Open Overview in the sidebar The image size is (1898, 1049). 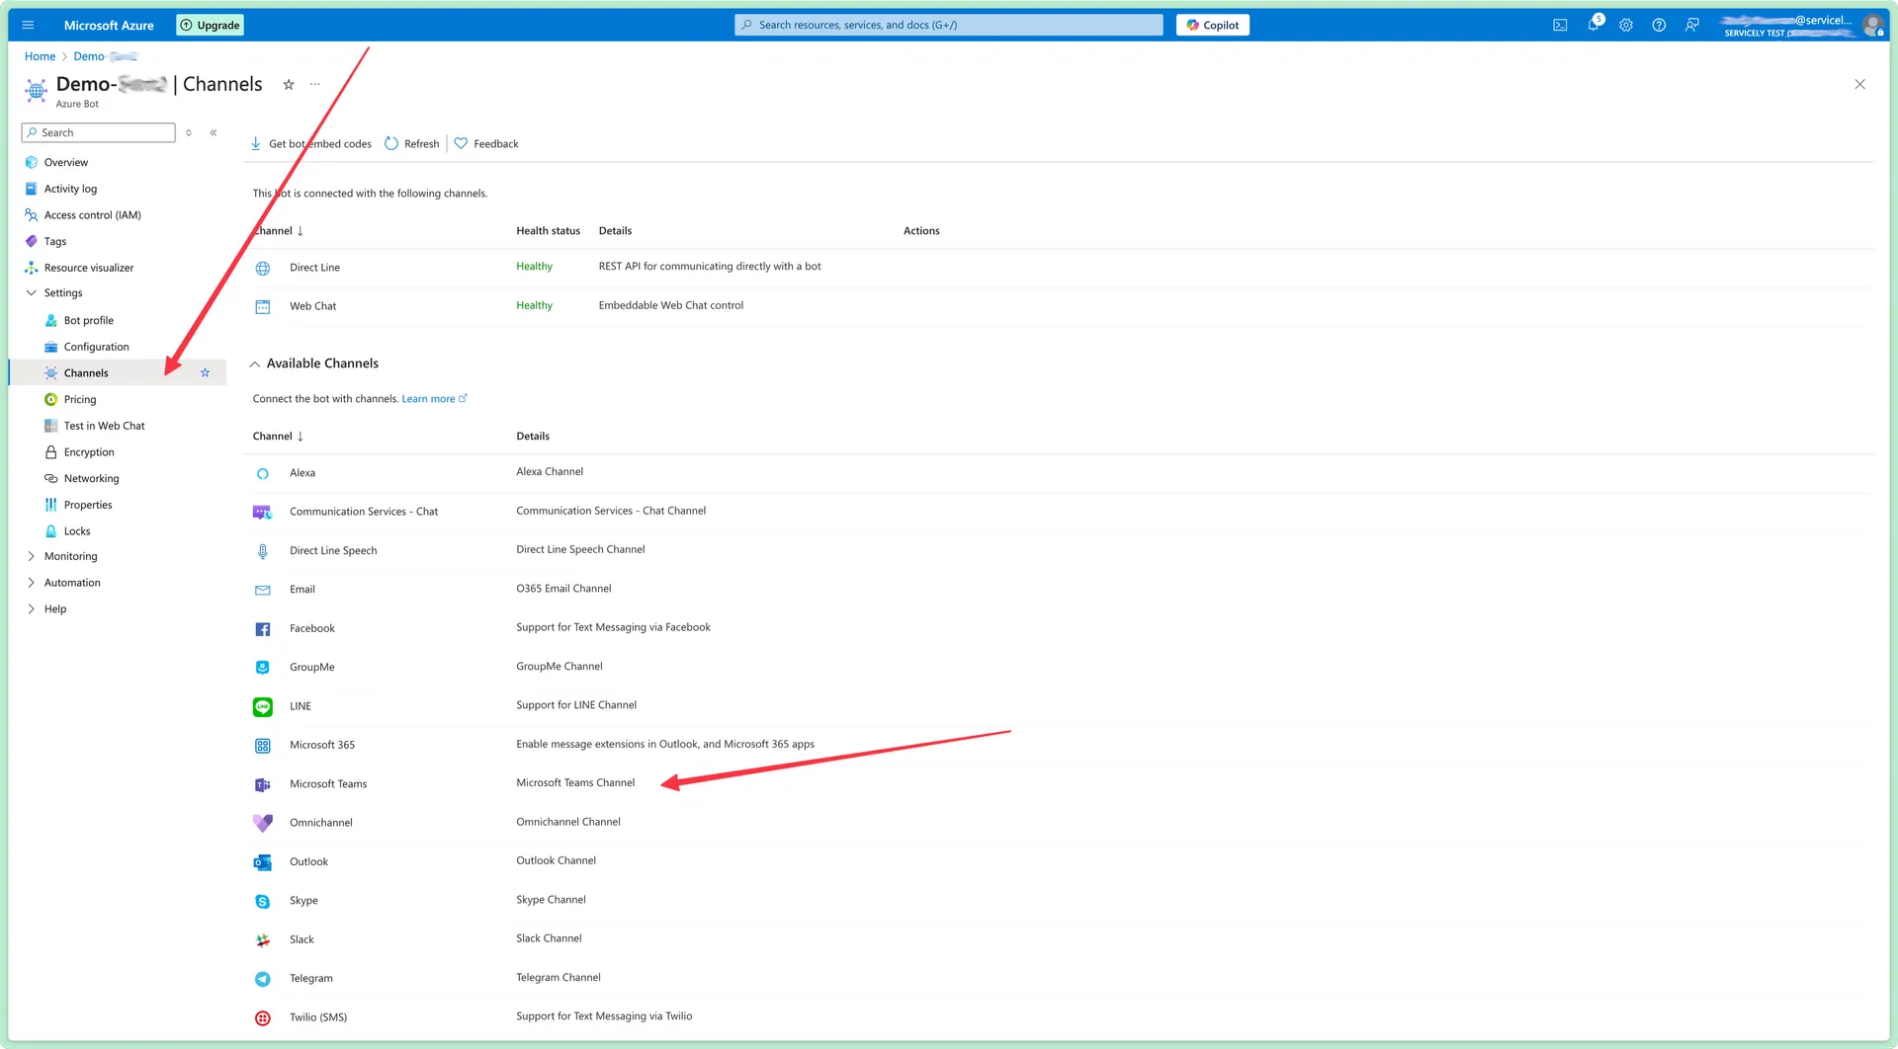pos(66,163)
